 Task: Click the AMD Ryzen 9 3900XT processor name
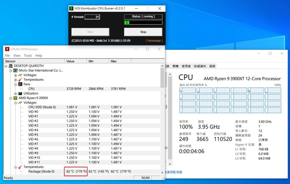(x=242, y=79)
